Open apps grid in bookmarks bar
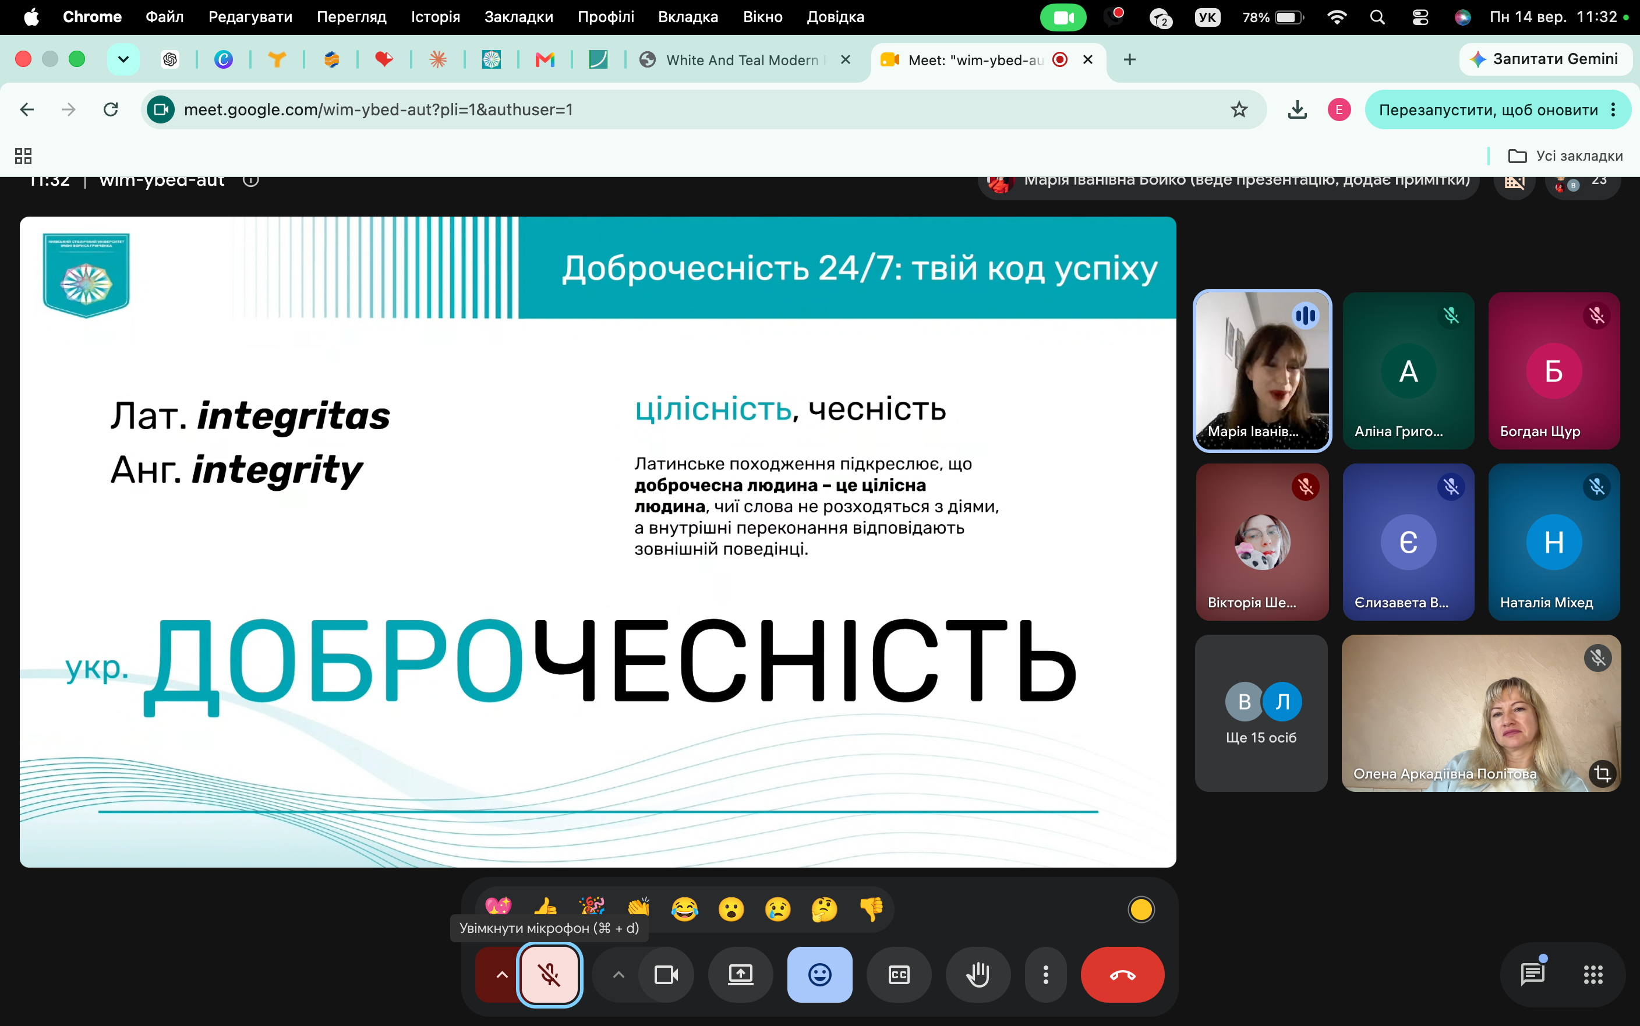The image size is (1640, 1026). pos(23,156)
